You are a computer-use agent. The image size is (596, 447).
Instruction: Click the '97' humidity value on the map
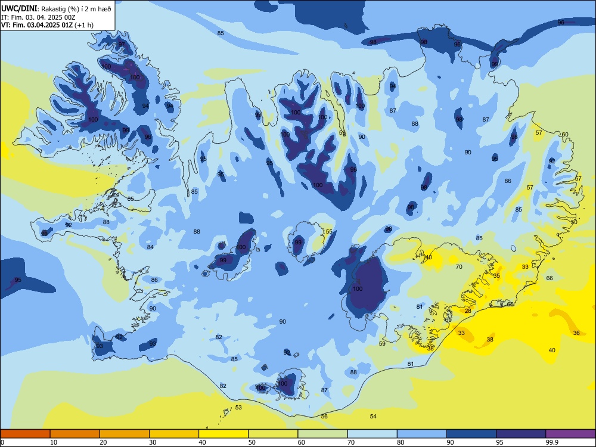pos(122,44)
